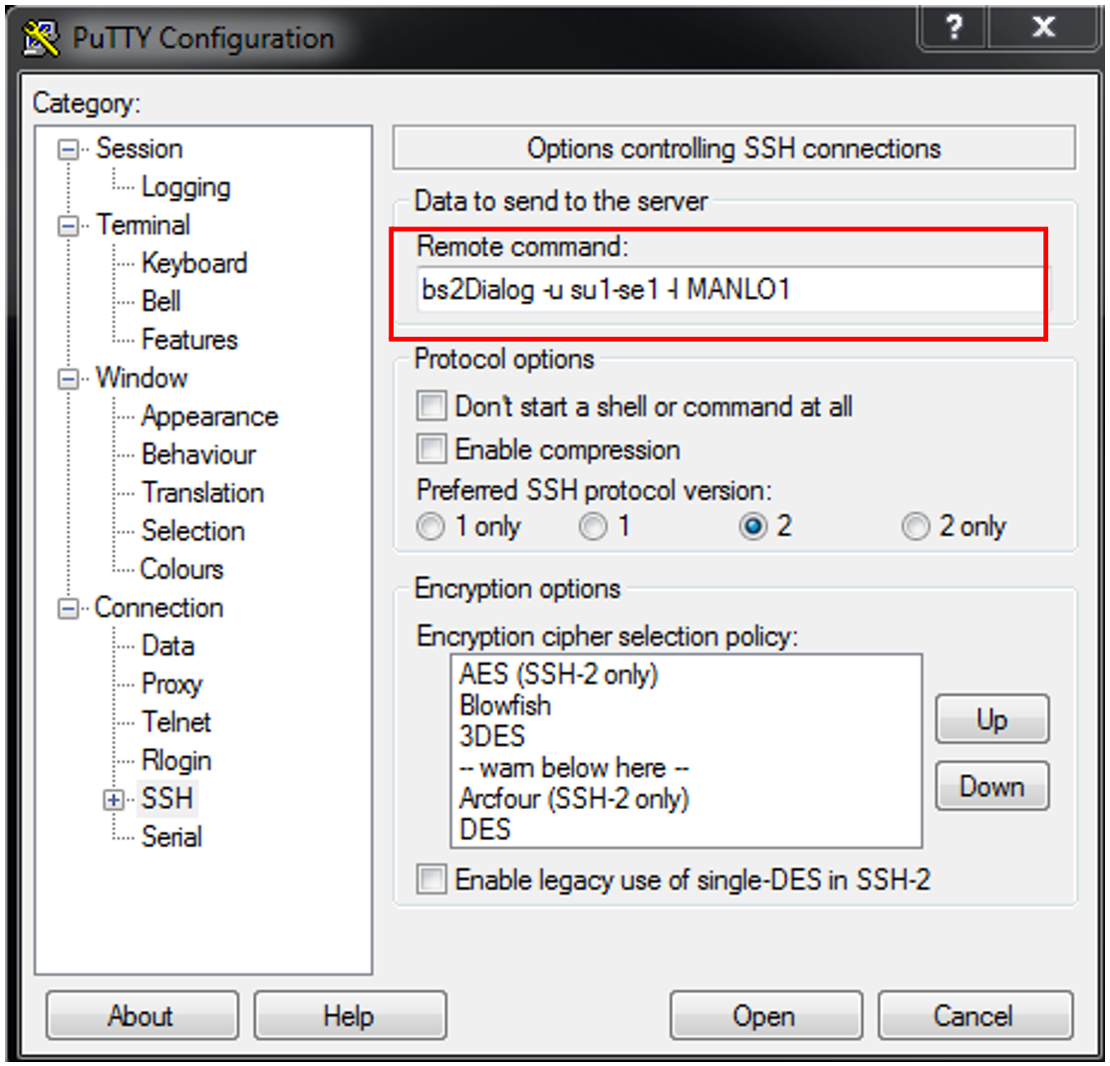Enable Don't start a shell or command
Viewport: 1110px width, 1066px height.
(431, 406)
